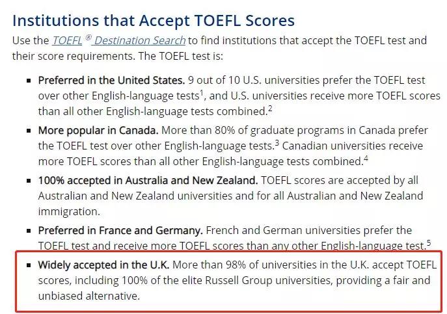Click bold '100% accepted in Australia and New Zealand.'

tap(148, 180)
